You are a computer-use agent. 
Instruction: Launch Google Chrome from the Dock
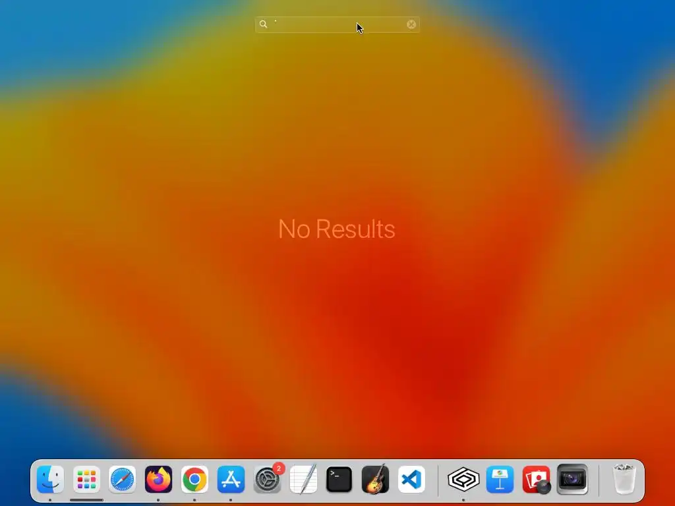pos(194,479)
